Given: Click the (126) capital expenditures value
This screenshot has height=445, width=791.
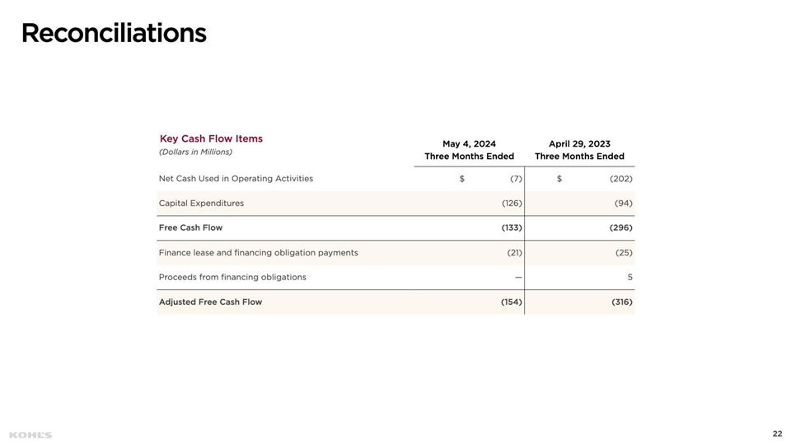Looking at the screenshot, I should [x=512, y=204].
